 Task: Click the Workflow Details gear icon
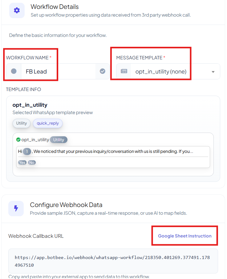click(17, 10)
